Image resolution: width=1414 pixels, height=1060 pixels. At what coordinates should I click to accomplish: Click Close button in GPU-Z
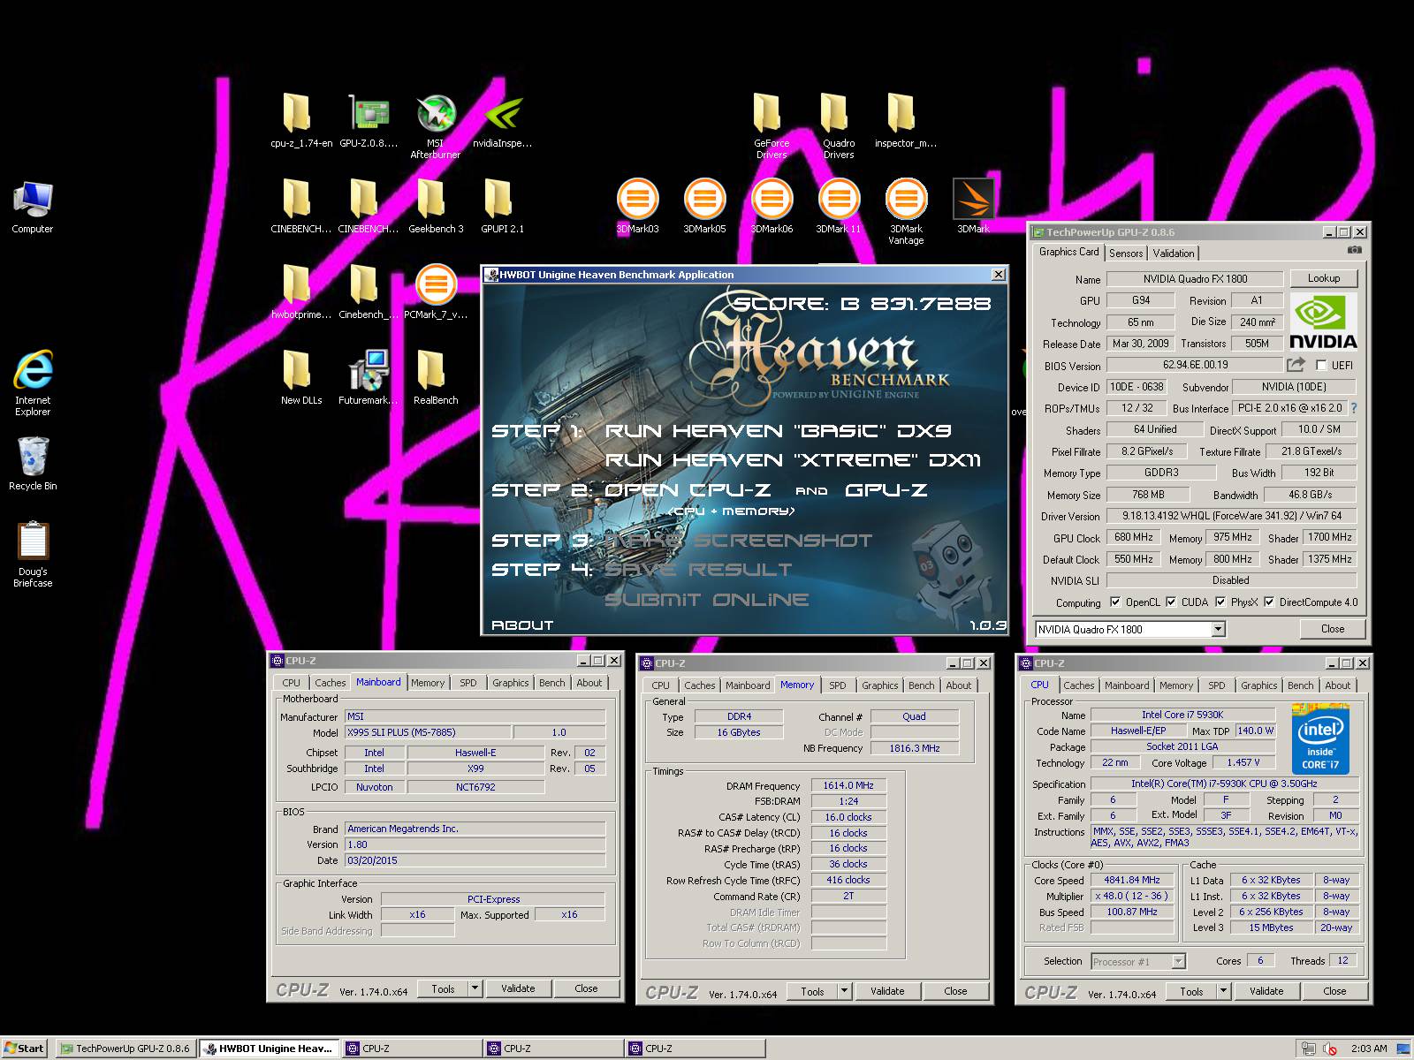[1333, 629]
